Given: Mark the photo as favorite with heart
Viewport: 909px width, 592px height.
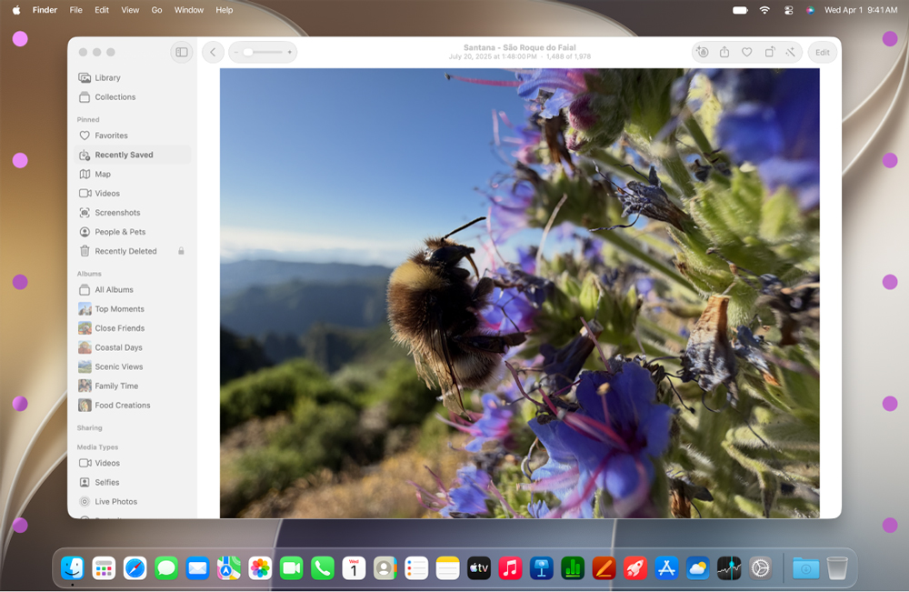Looking at the screenshot, I should (x=746, y=52).
